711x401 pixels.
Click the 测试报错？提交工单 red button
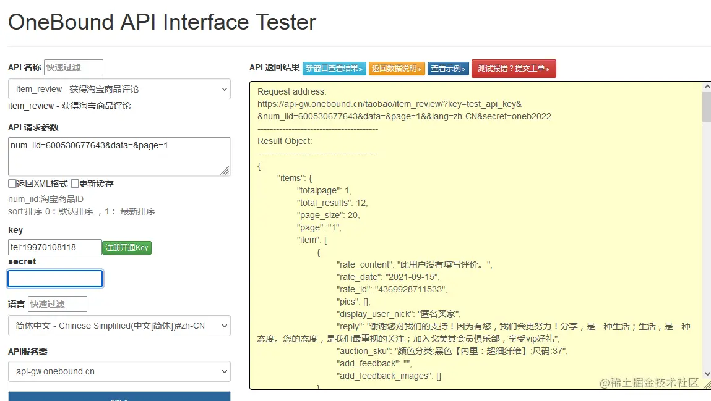pyautogui.click(x=514, y=68)
